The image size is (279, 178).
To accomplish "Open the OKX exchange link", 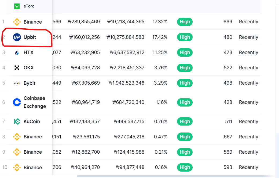I will point(29,68).
